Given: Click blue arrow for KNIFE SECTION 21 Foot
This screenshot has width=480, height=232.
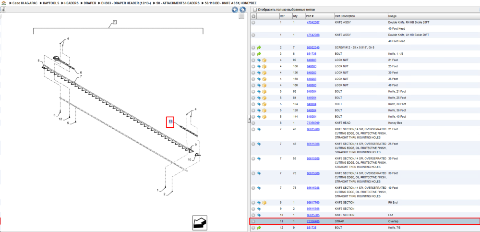Looking at the screenshot, I should [259, 129].
